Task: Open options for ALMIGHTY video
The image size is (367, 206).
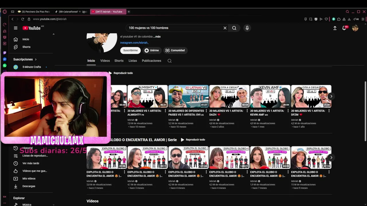Action: [x=165, y=111]
